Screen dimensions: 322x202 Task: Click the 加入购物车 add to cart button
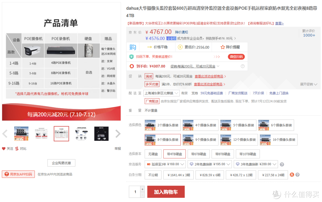166,192
